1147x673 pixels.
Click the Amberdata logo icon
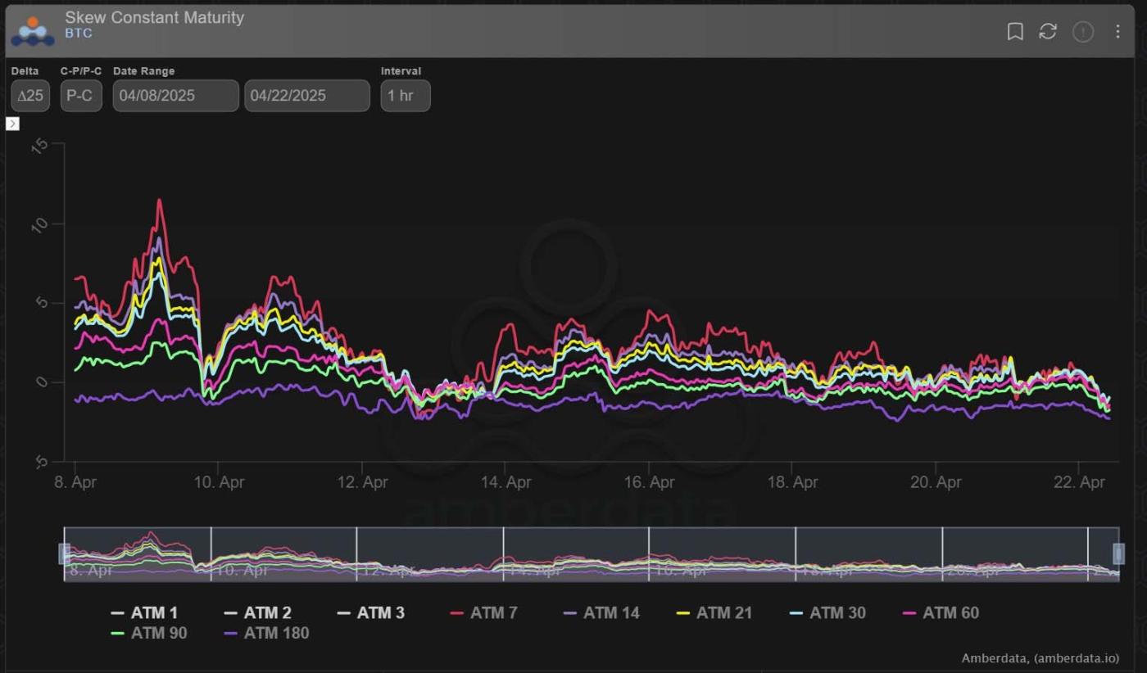click(32, 31)
